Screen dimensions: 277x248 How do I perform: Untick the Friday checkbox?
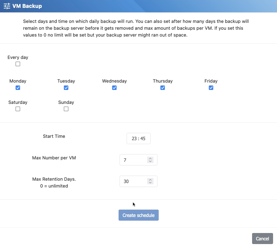211,88
